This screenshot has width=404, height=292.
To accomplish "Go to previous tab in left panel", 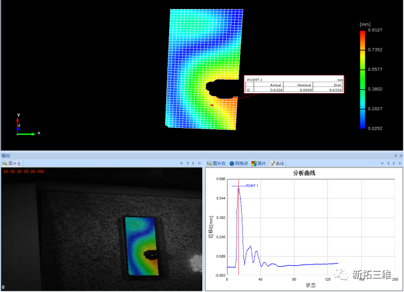I will [187, 163].
